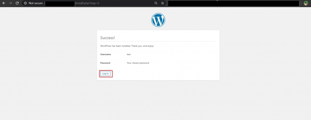Open the zoom magnifier icon in address bar
This screenshot has height=120, width=311.
tap(156, 3)
